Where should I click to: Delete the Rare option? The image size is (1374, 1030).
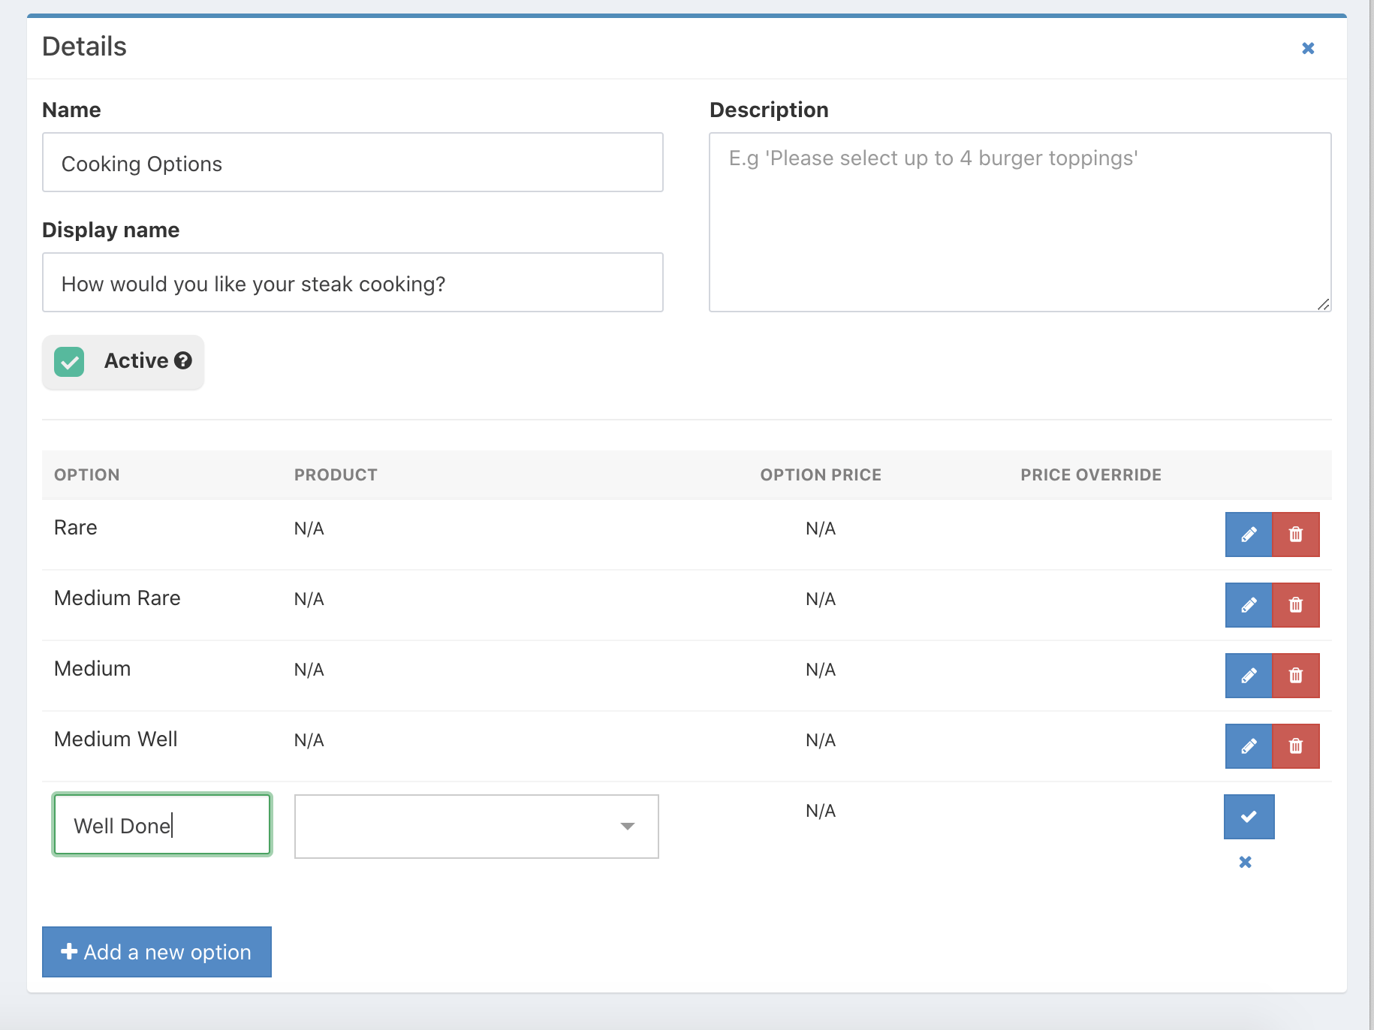coord(1295,535)
